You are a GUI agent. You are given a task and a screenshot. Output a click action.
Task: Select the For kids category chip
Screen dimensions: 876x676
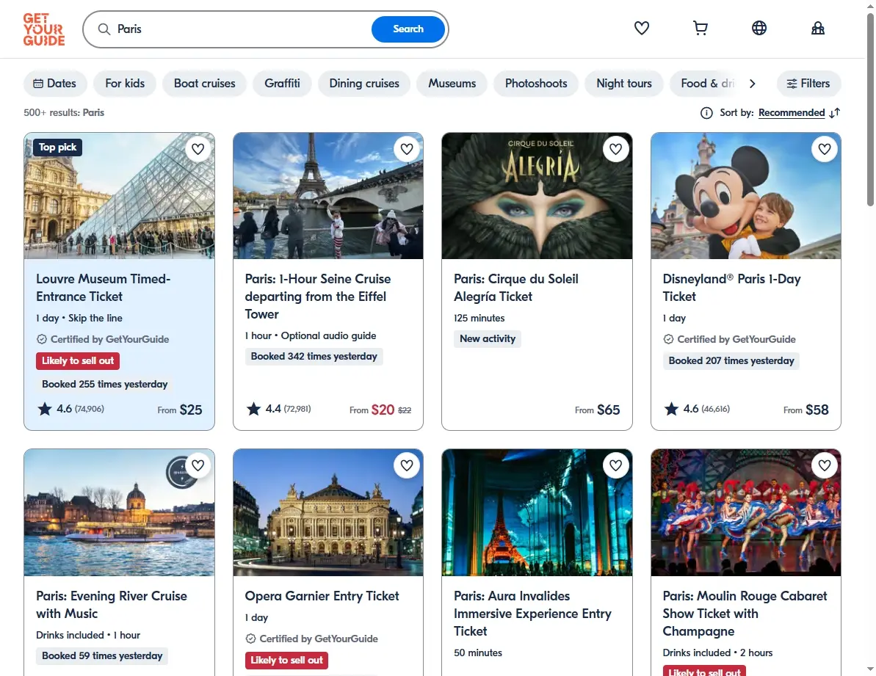pyautogui.click(x=125, y=83)
